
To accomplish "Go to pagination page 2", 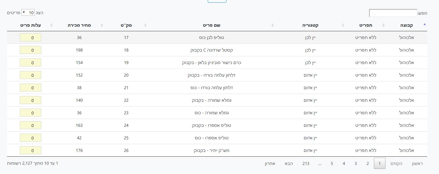I will 368,163.
